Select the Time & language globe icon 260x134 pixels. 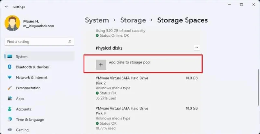[x=10, y=119]
